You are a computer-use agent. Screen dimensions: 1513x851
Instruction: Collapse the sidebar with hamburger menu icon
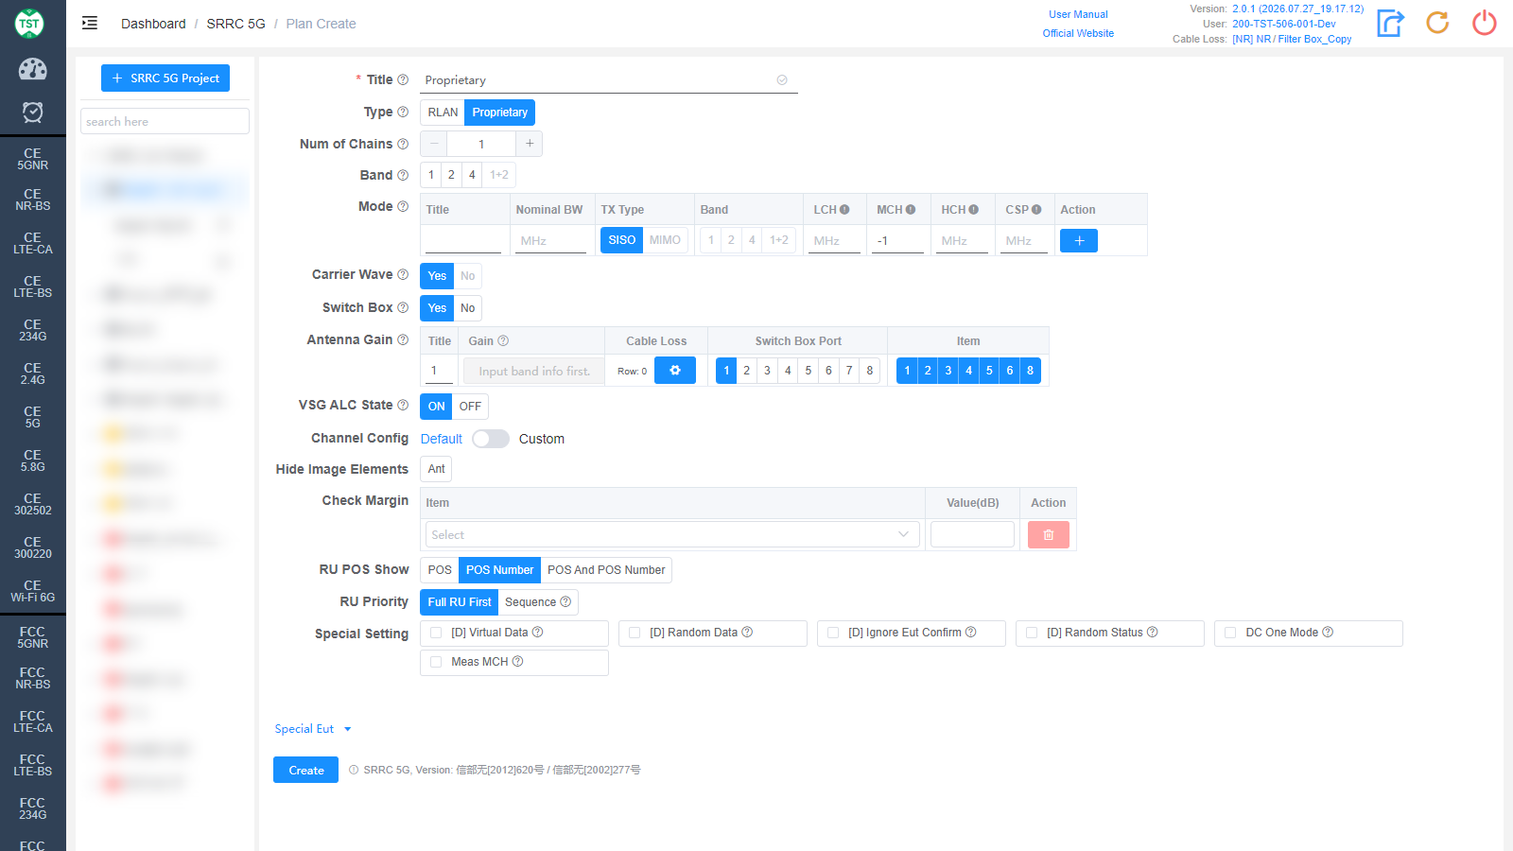(90, 23)
